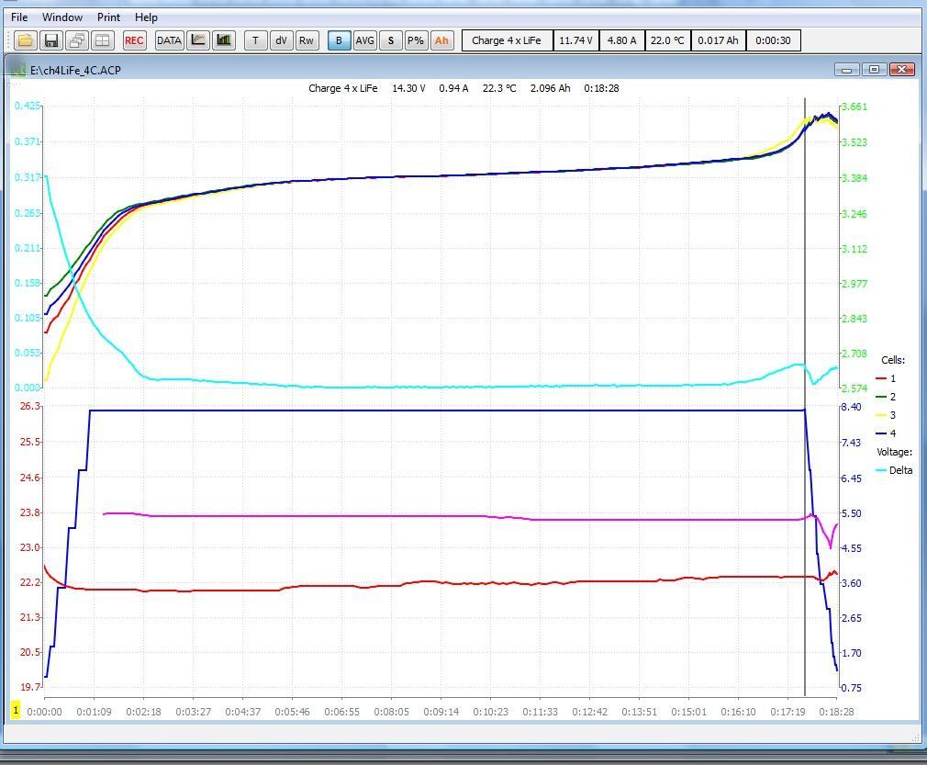The image size is (927, 765).
Task: Save data using the floppy disk icon
Action: coord(51,40)
